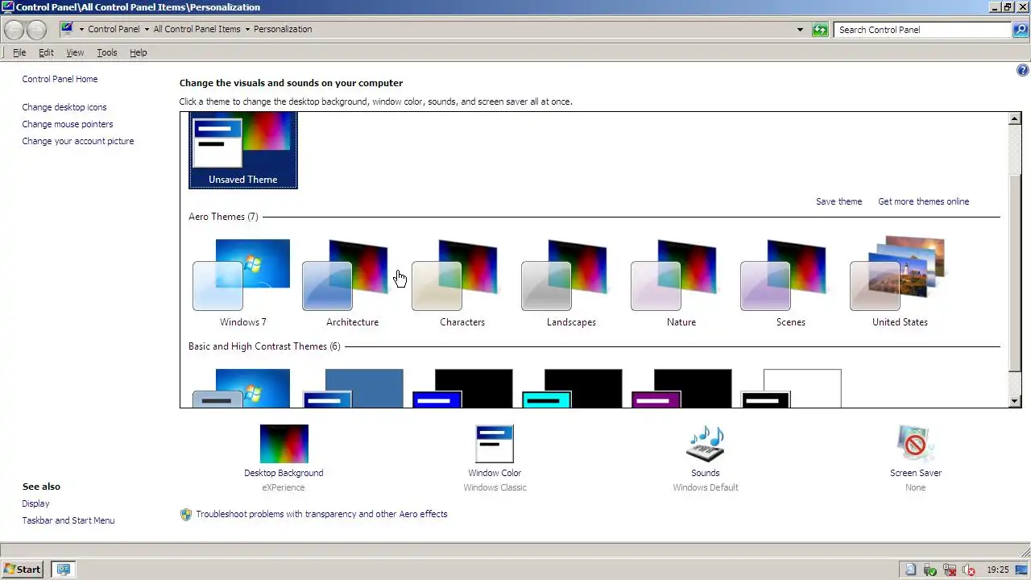
Task: Click the Search Control Panel field
Action: [923, 30]
